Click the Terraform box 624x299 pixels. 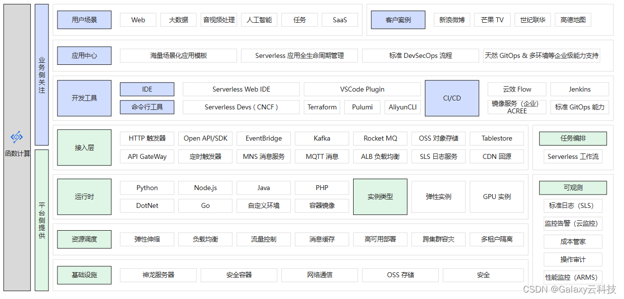[x=322, y=107]
